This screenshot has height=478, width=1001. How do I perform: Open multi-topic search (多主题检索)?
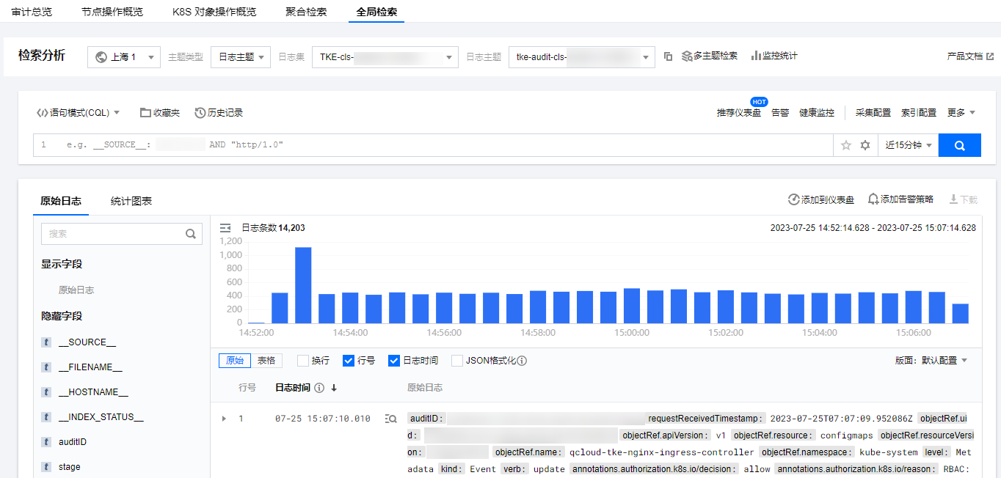pos(710,56)
